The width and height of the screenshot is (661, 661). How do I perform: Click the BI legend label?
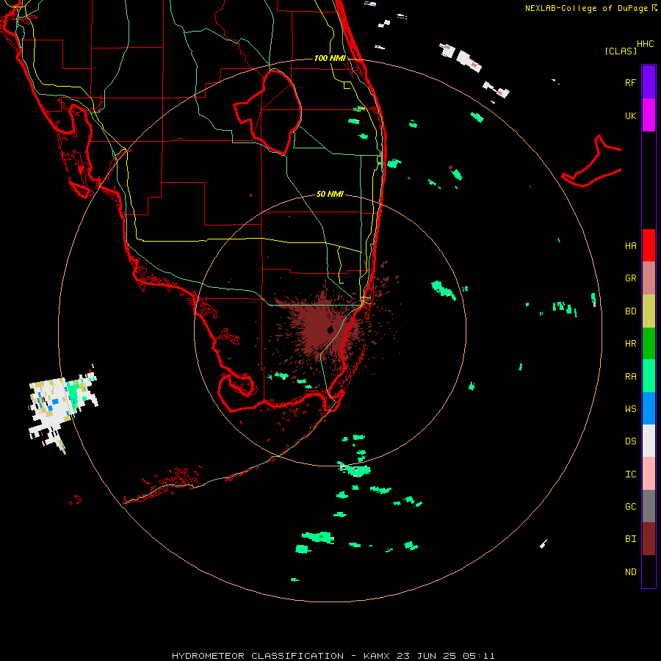click(x=630, y=539)
